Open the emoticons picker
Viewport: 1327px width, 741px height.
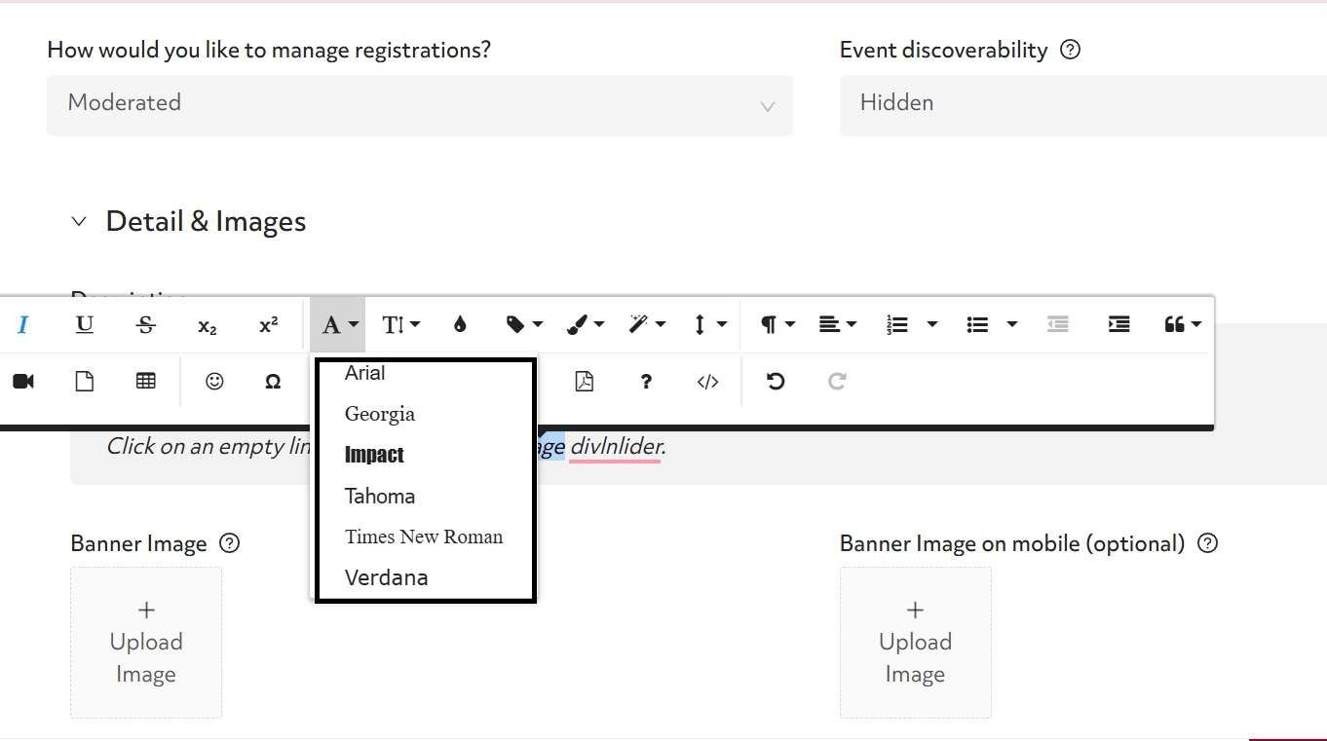click(214, 382)
